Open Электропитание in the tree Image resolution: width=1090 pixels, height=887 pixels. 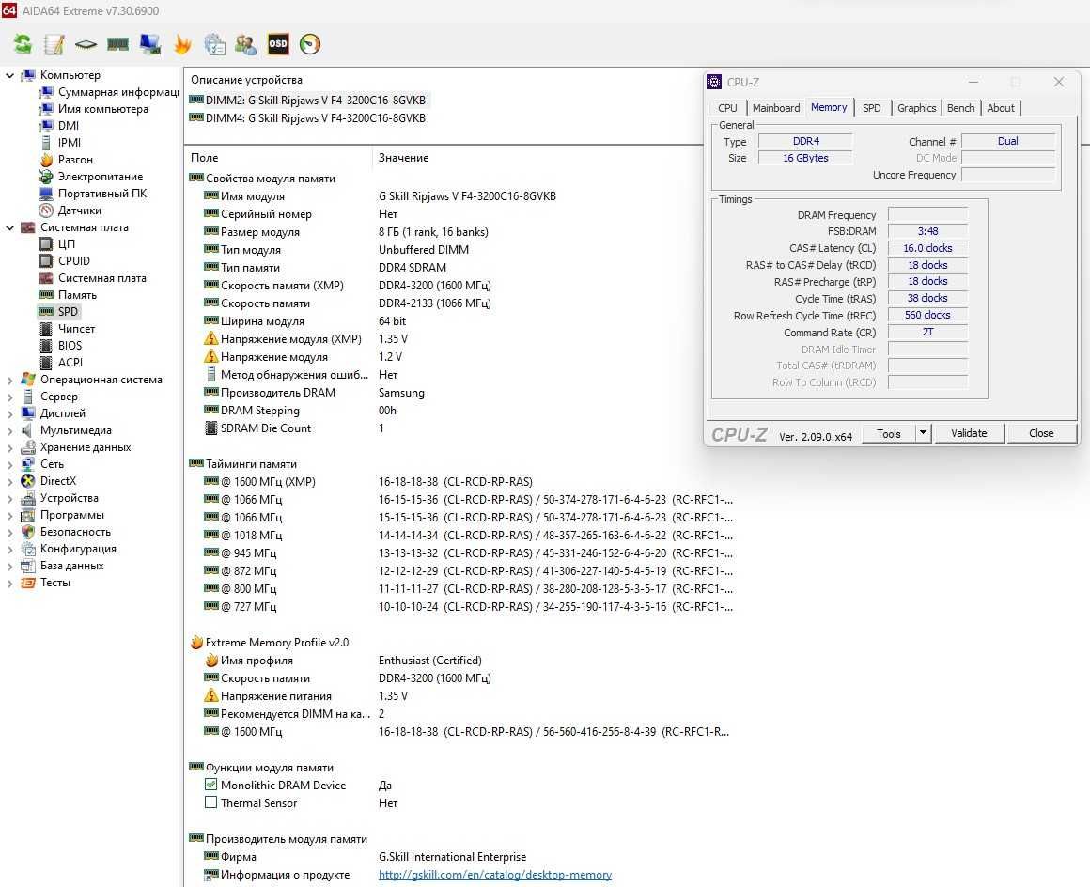point(101,177)
